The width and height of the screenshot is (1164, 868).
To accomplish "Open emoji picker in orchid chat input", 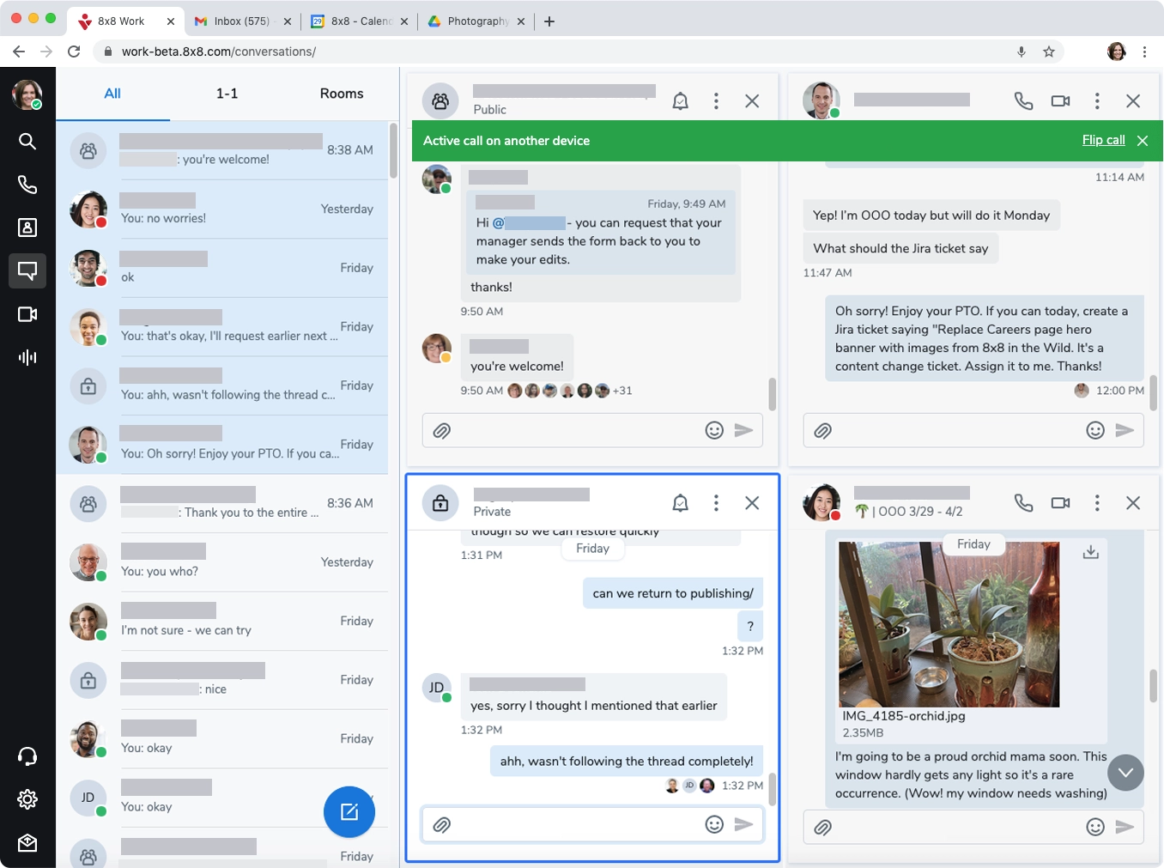I will (1095, 827).
